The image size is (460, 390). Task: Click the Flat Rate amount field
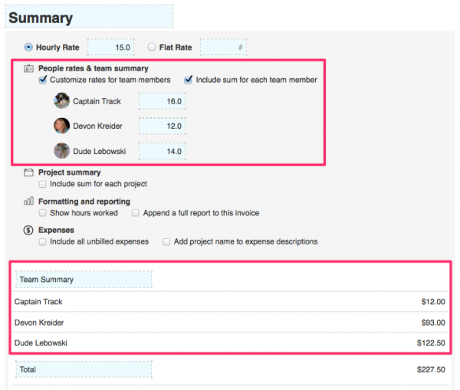pyautogui.click(x=223, y=48)
